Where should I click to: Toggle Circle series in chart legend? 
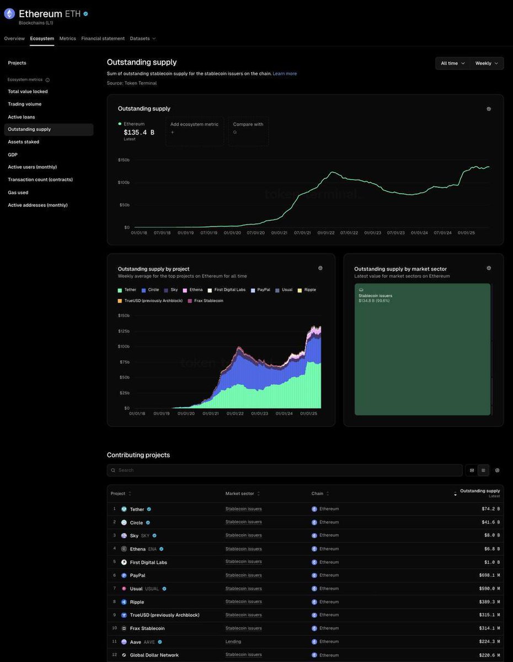150,290
